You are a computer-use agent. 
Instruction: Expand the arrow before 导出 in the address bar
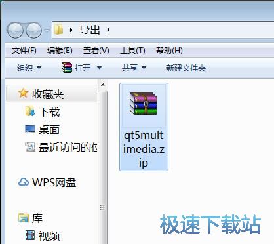tap(71, 30)
